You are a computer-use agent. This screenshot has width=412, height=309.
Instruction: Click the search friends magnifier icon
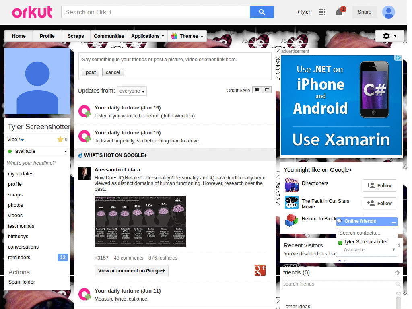coord(398,284)
